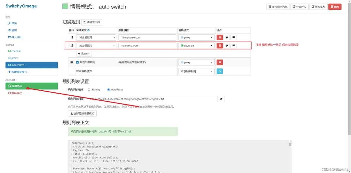351x173 pixels.
Task: Click the 添加条件 button
Action: tap(84, 54)
